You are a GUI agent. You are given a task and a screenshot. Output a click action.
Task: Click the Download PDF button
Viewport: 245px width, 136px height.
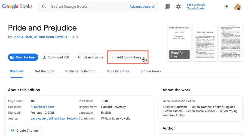pos(57,57)
